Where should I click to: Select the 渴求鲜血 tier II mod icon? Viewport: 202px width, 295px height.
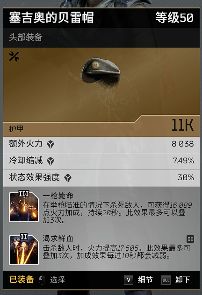point(24,249)
